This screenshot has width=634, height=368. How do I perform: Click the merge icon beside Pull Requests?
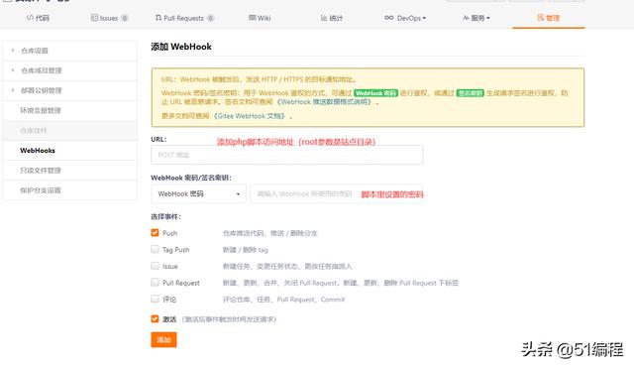tap(158, 18)
